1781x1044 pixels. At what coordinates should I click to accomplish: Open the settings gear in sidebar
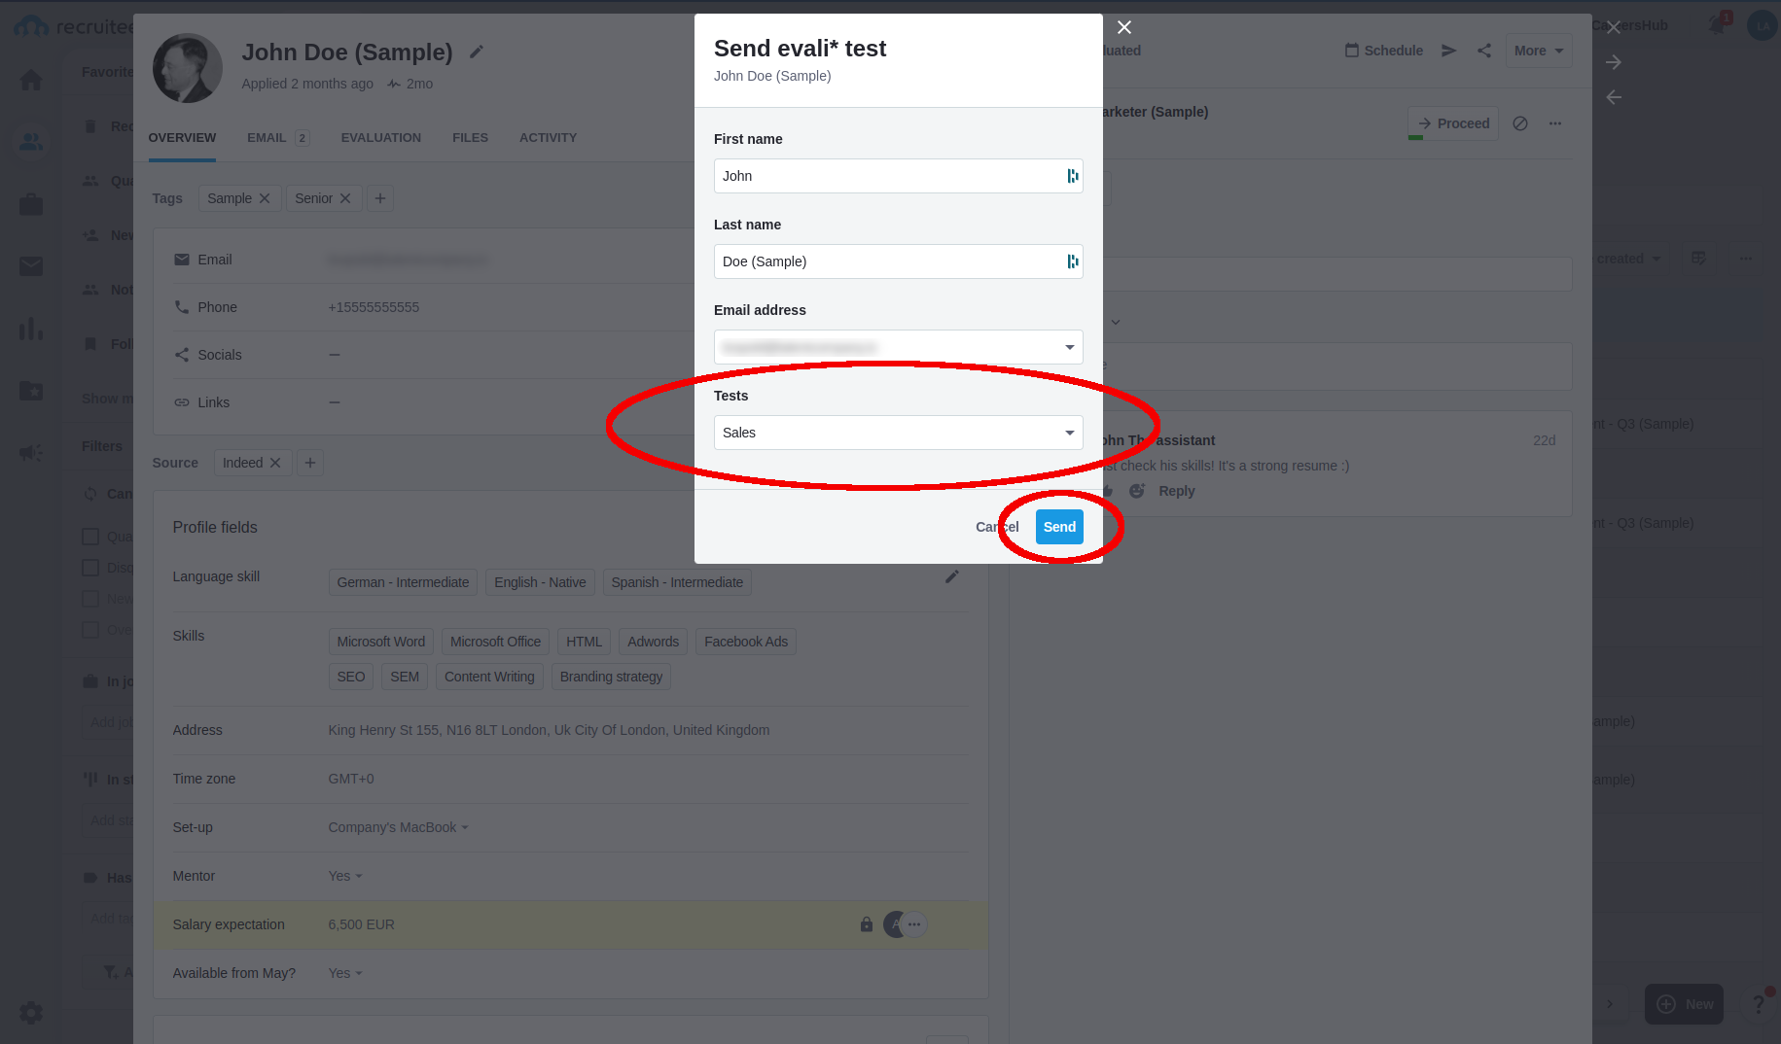point(31,1013)
